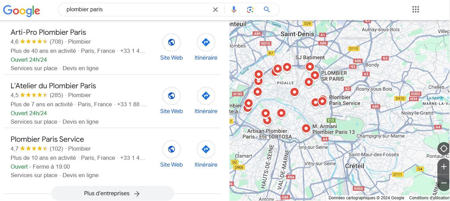Get directions icon for L'Atelier du Plombier Paris
Image resolution: width=450 pixels, height=201 pixels.
point(206,96)
